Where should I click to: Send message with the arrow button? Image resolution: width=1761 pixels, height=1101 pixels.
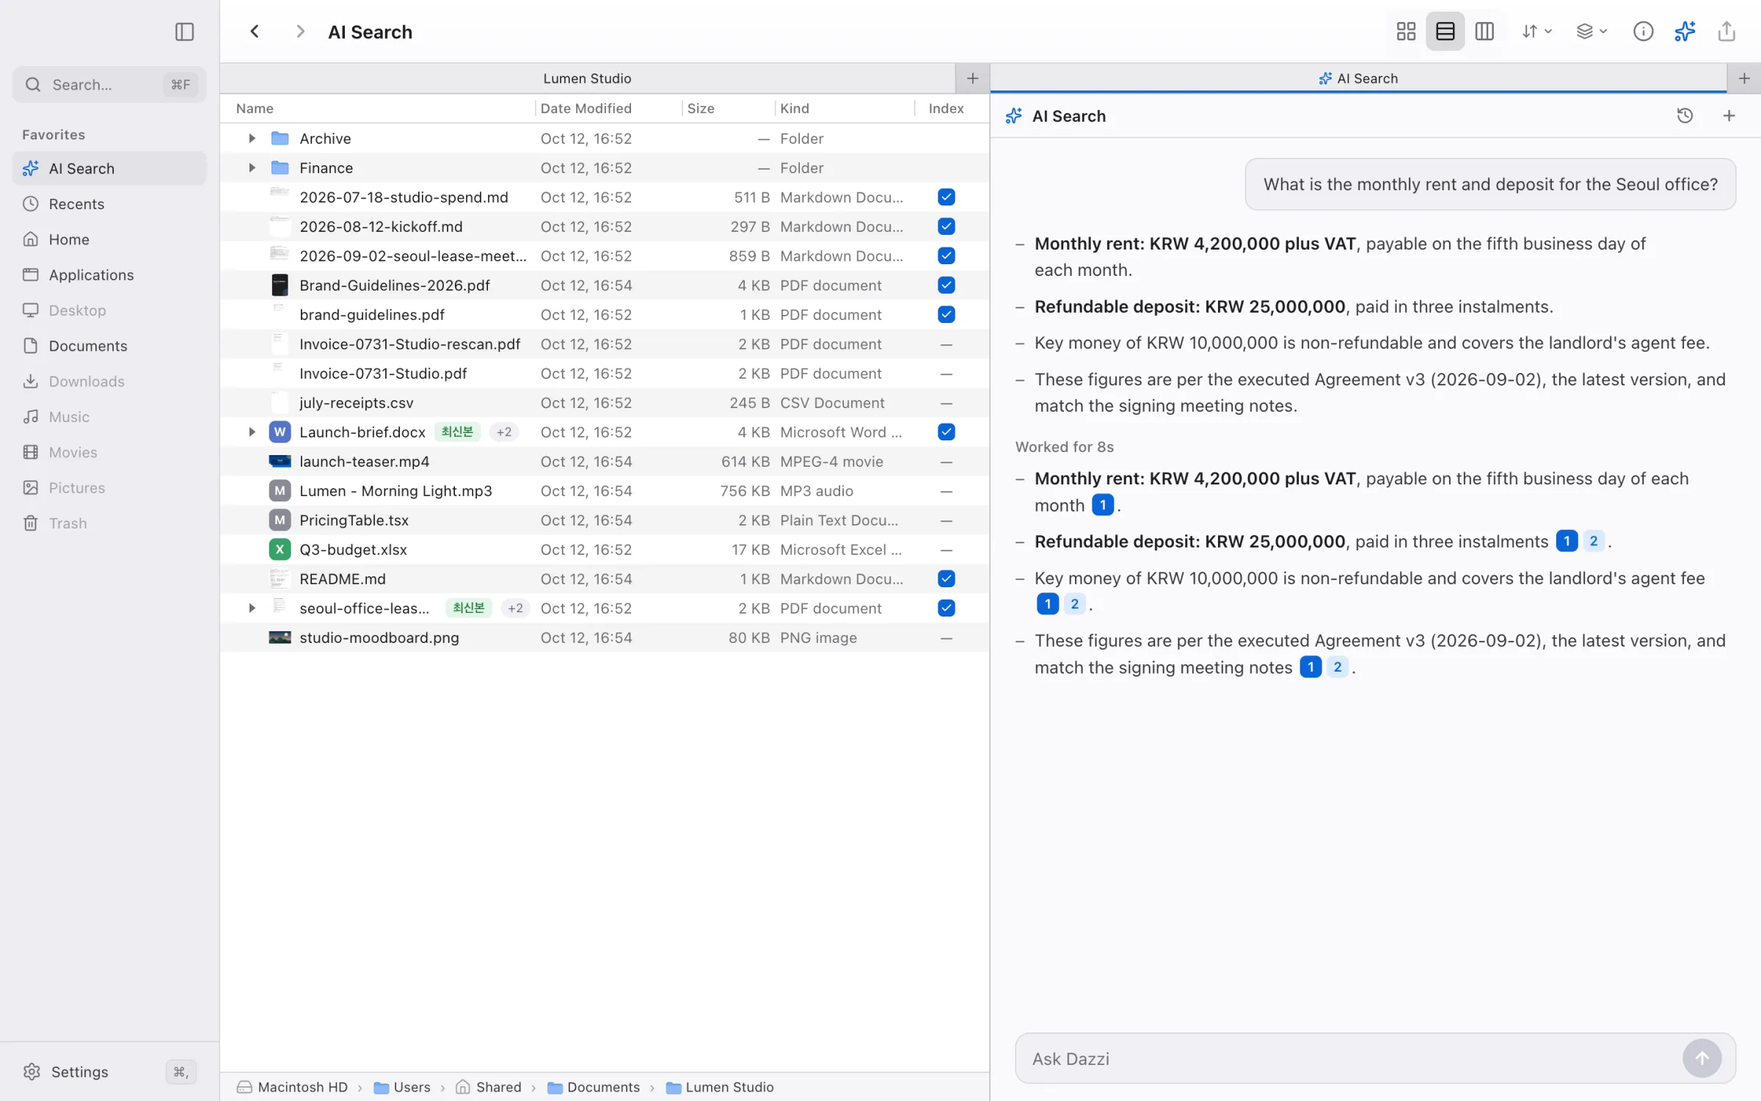click(1702, 1058)
